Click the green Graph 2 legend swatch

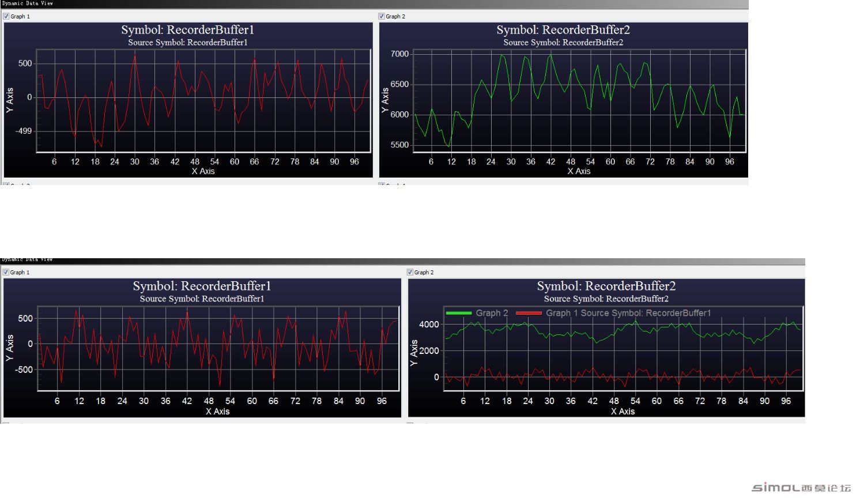pos(459,313)
